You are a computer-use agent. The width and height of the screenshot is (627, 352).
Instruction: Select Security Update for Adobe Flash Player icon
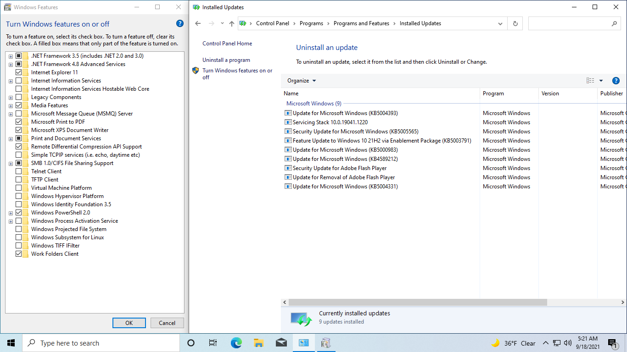click(288, 168)
